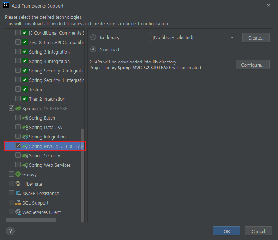This screenshot has width=278, height=240.
Task: Click the green check icon beside Java 8 Time API
Action: pos(25,42)
